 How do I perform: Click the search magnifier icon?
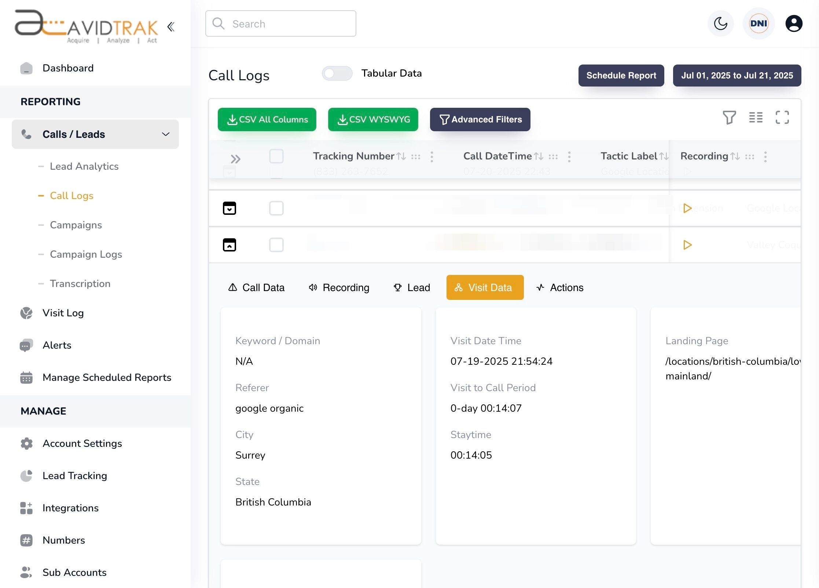[218, 23]
